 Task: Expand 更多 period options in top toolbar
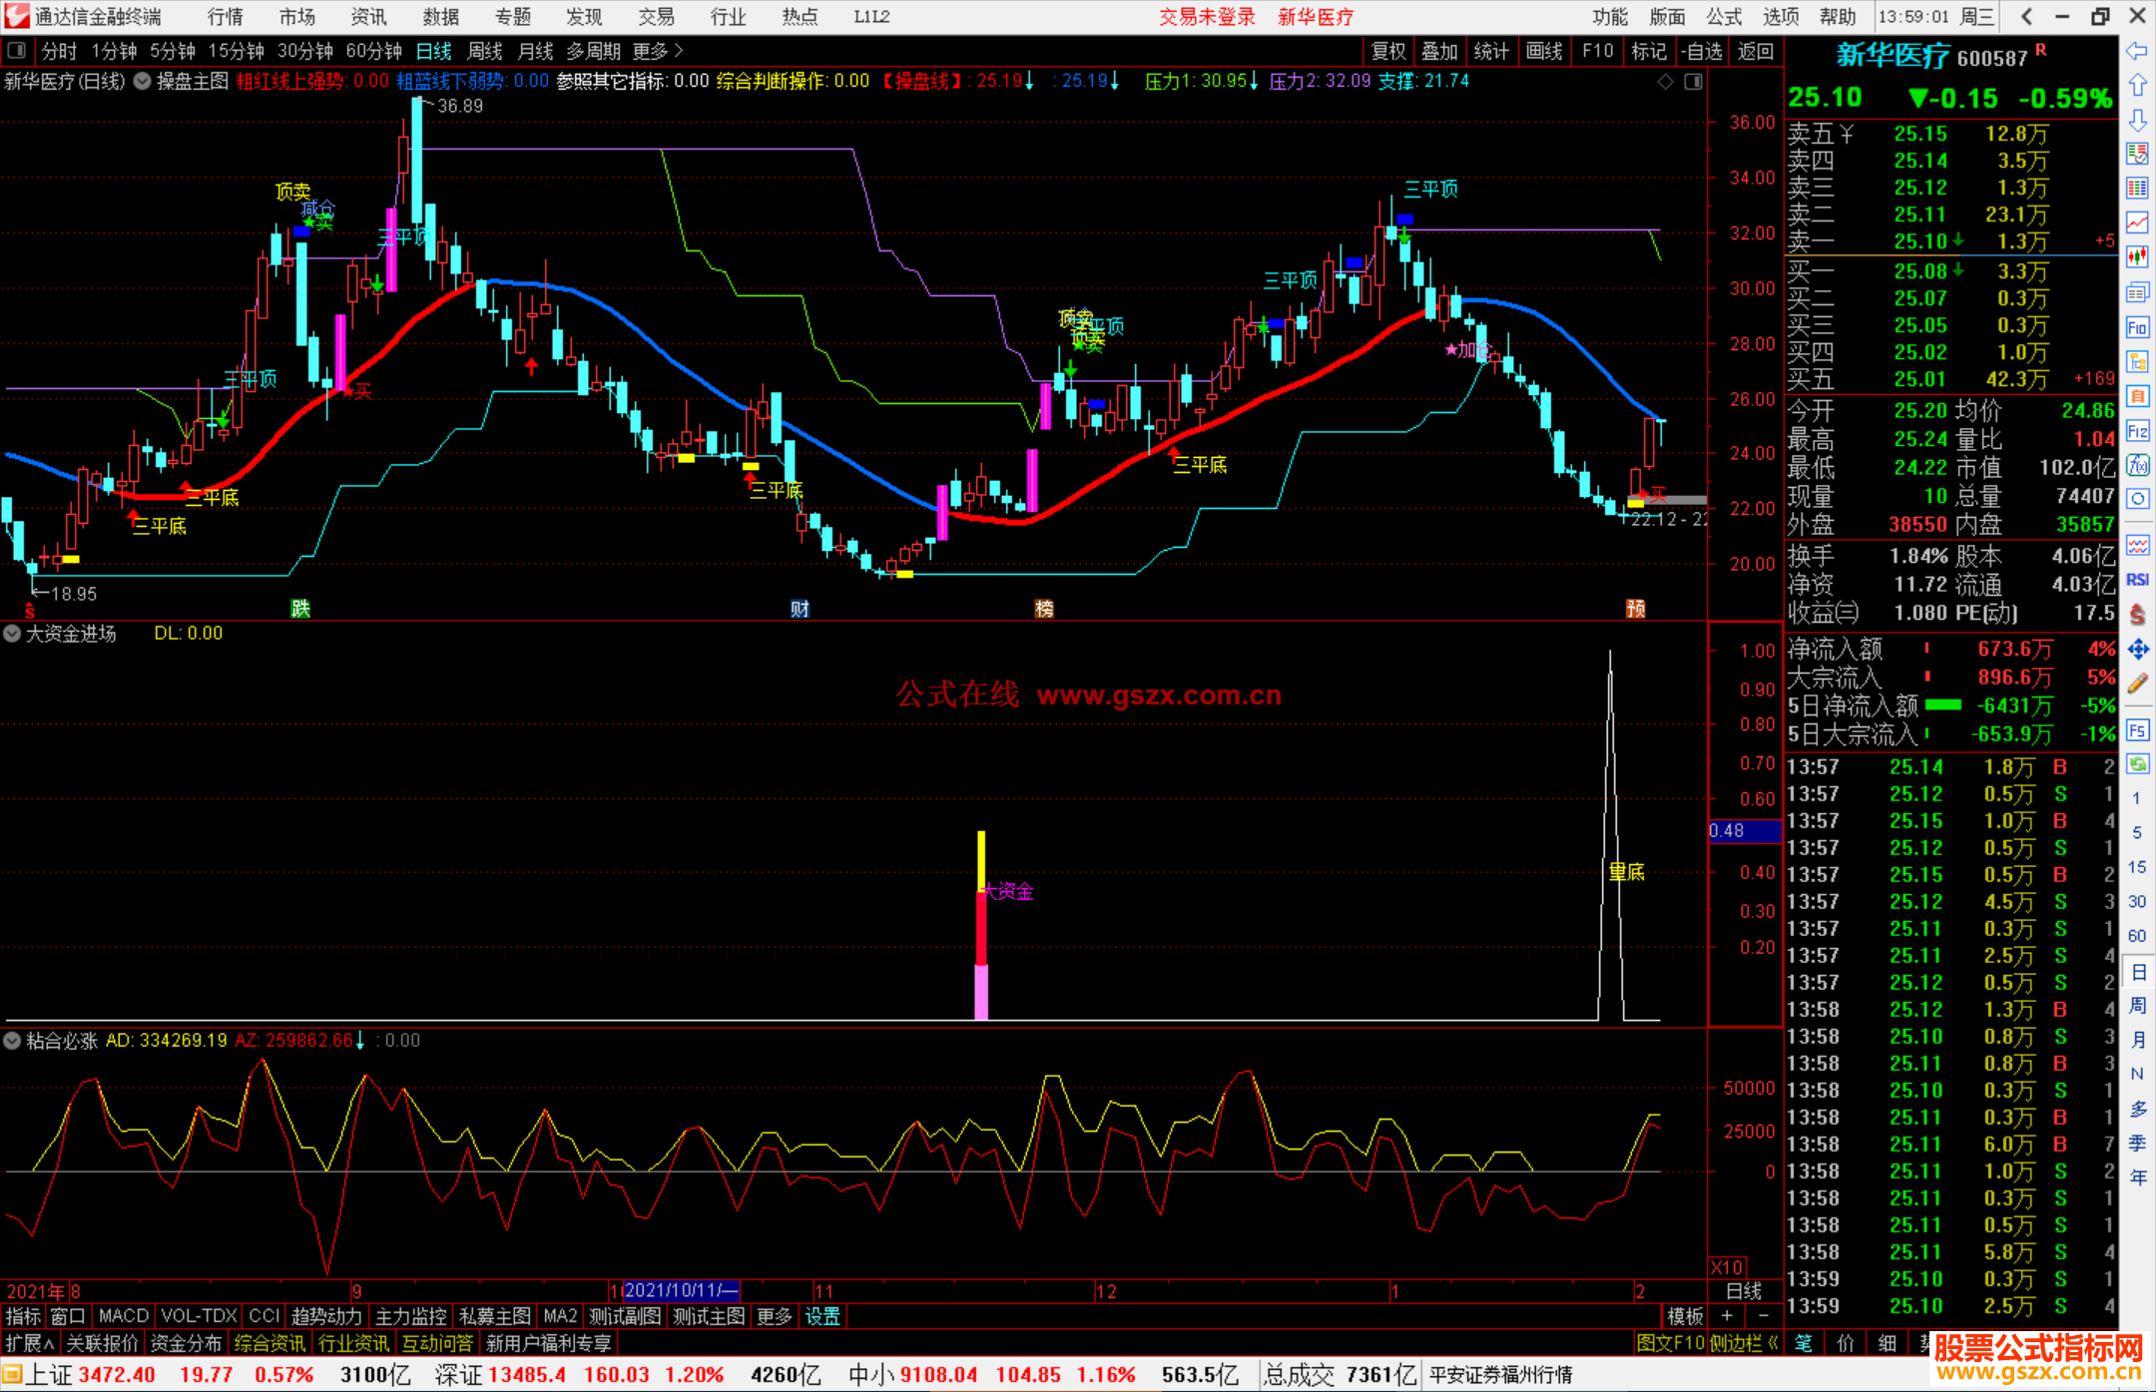coord(659,51)
